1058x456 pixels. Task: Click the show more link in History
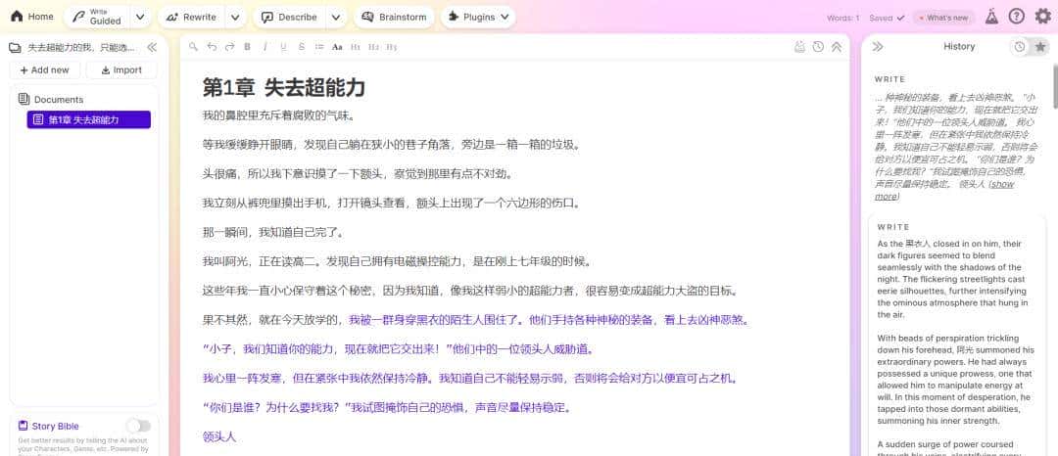pyautogui.click(x=944, y=190)
